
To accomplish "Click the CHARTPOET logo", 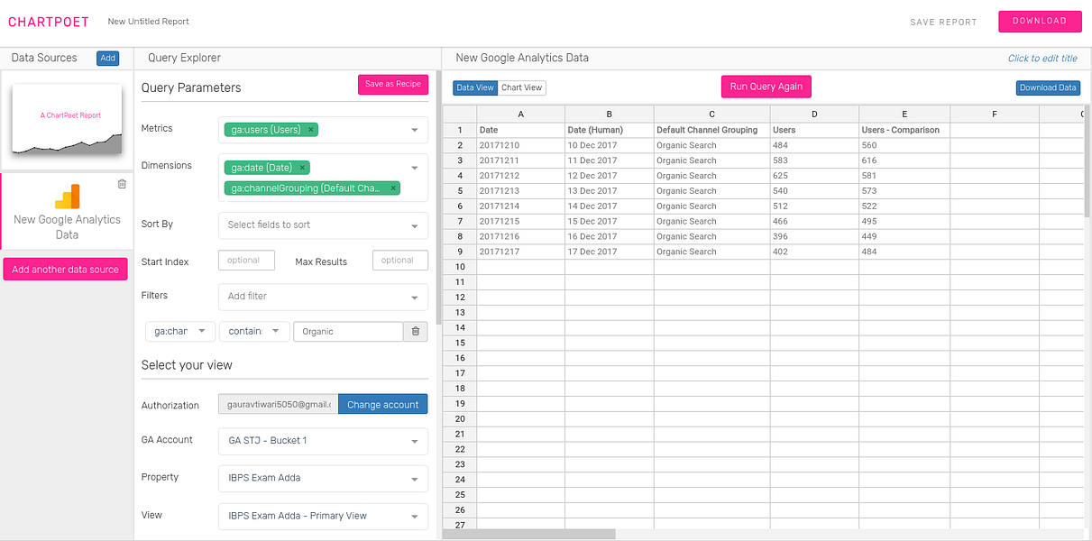I will pyautogui.click(x=50, y=22).
